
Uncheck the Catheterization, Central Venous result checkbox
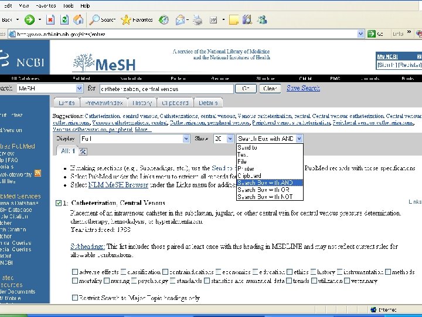coord(59,203)
